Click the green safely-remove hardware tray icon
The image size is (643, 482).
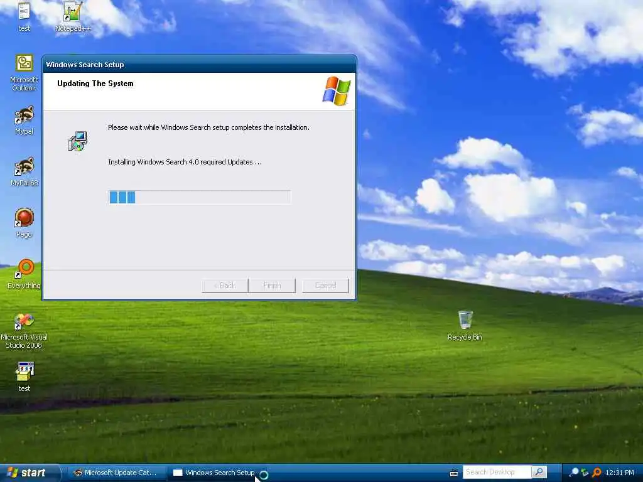pos(585,473)
